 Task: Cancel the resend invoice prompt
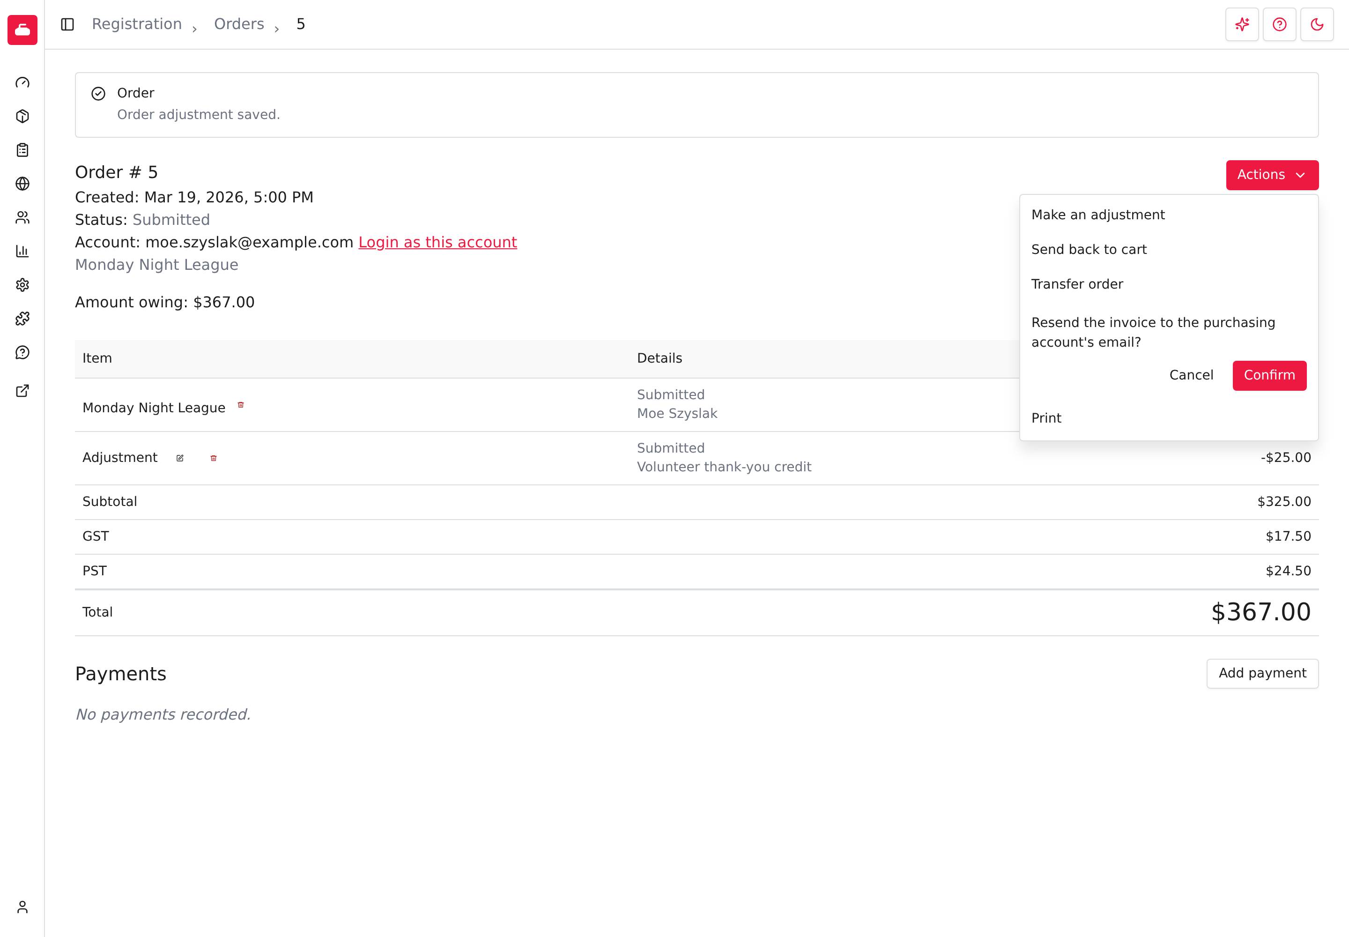click(x=1191, y=375)
